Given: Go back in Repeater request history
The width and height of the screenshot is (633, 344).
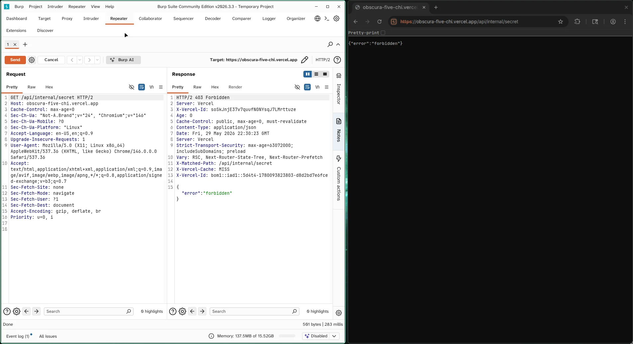Looking at the screenshot, I should click(x=72, y=60).
